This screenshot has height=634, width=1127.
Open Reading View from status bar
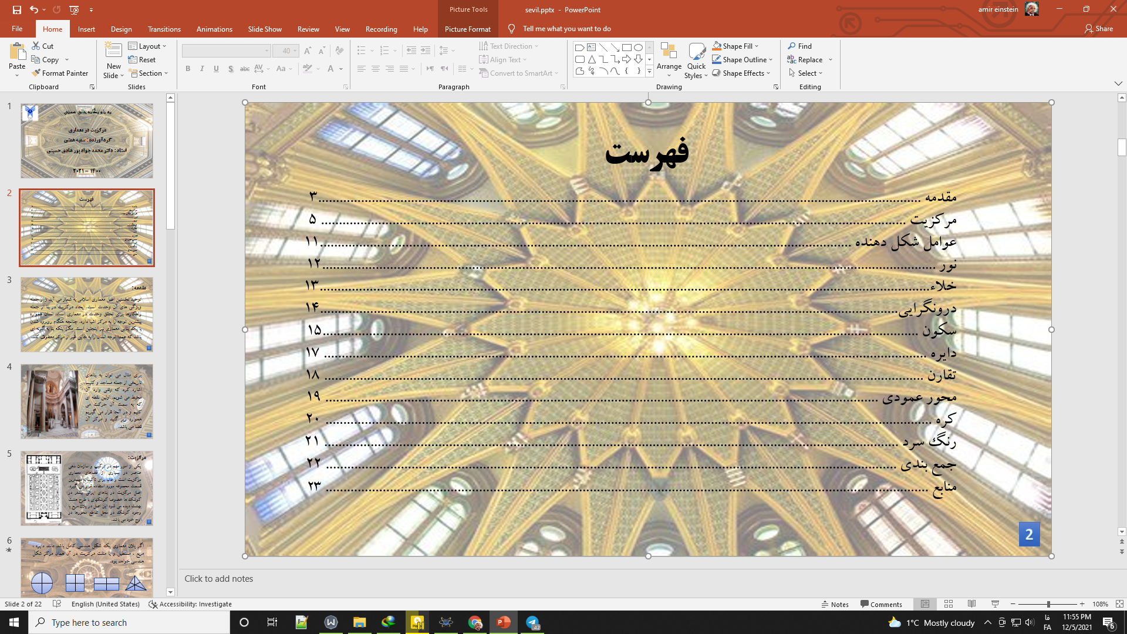(972, 604)
